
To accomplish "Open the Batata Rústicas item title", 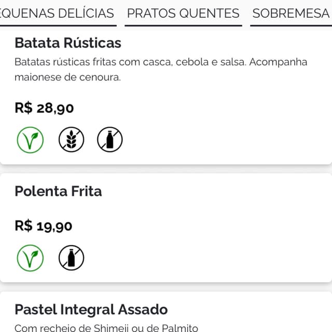I will pos(68,43).
